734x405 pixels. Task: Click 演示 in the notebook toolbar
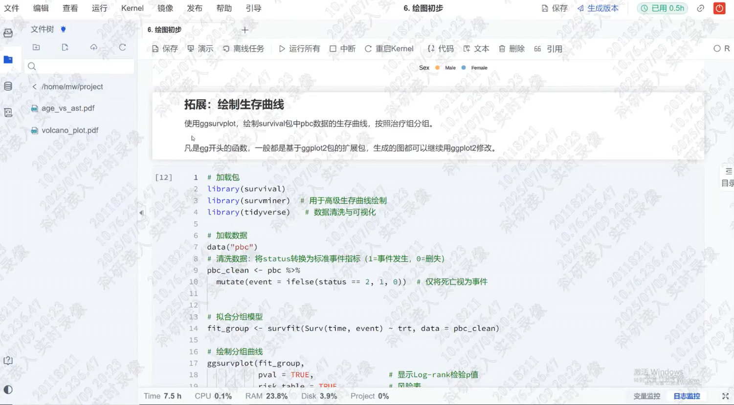(200, 49)
